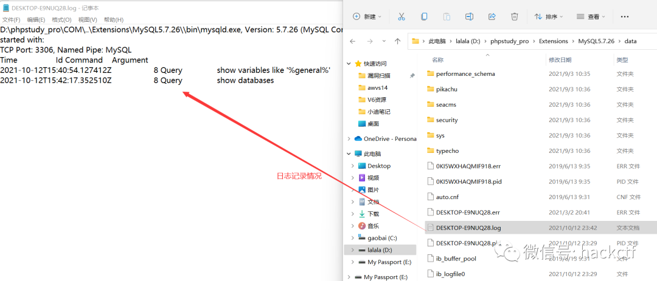The image size is (657, 281).
Task: Open the three-dots more options menu
Action: (624, 17)
